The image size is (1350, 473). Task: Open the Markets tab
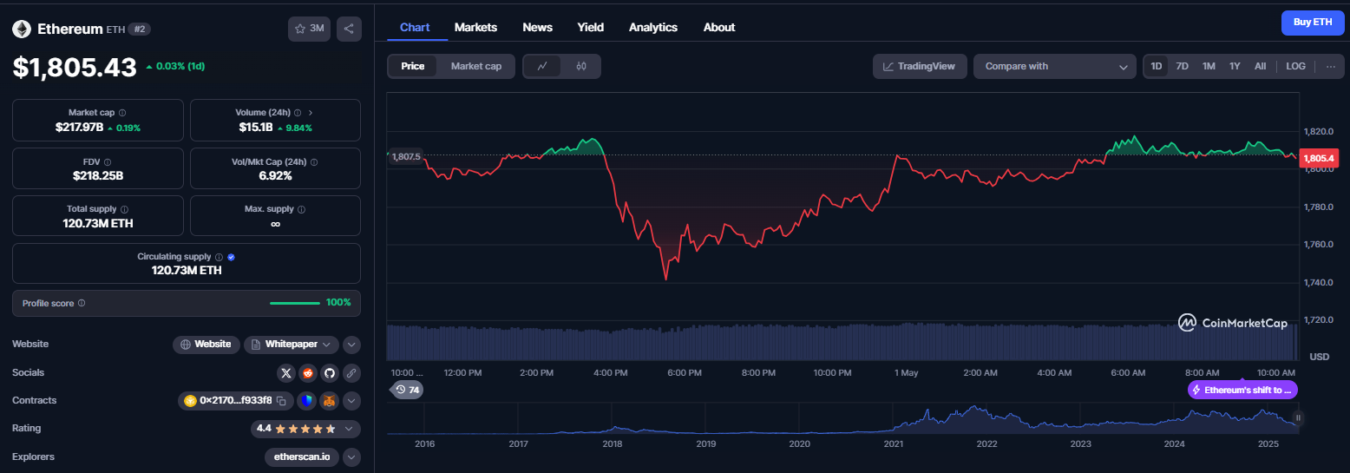click(x=475, y=27)
